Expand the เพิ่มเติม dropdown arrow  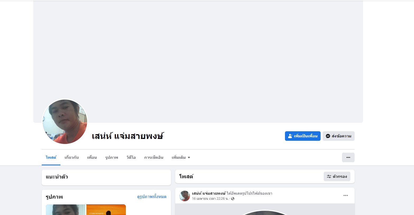(189, 158)
